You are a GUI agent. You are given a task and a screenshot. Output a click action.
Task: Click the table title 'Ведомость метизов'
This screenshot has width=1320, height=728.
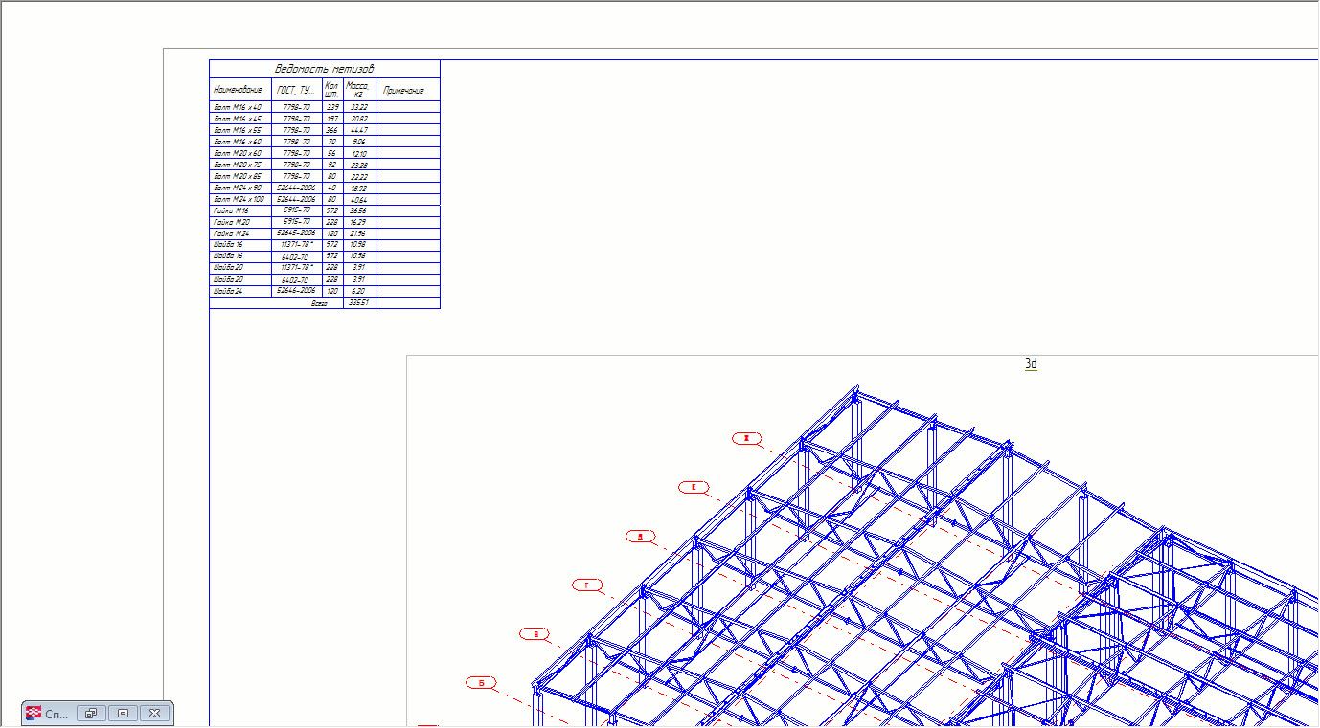324,69
